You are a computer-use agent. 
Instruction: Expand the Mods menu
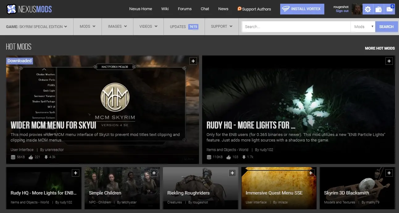pos(87,27)
